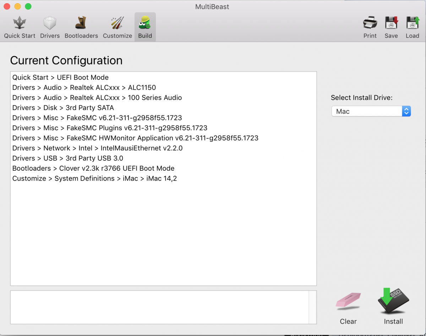Open the Drivers section
This screenshot has height=336, width=426.
[x=50, y=27]
